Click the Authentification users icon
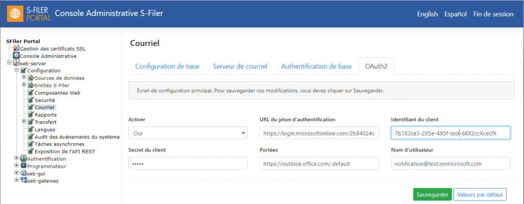This screenshot has height=204, width=524. click(24, 158)
